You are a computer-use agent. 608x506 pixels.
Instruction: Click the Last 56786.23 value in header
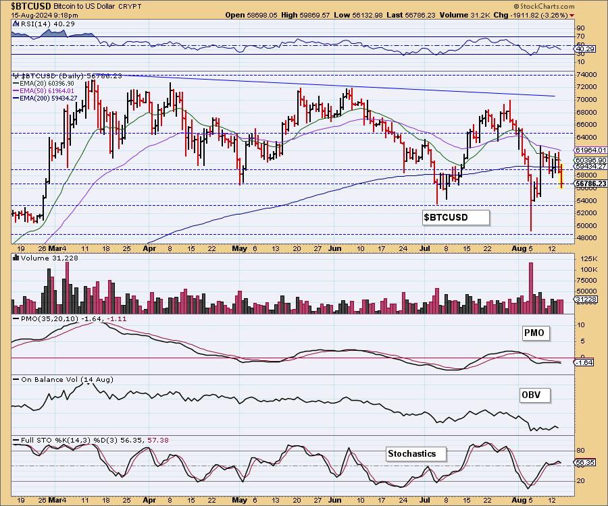point(411,15)
